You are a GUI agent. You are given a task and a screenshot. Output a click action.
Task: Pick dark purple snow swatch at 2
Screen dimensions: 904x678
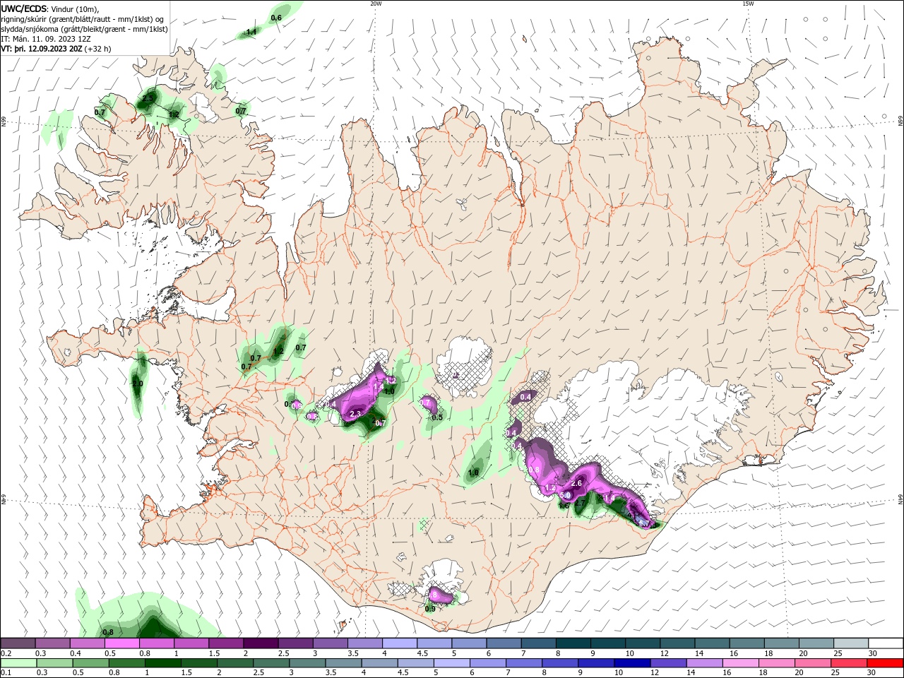(260, 643)
